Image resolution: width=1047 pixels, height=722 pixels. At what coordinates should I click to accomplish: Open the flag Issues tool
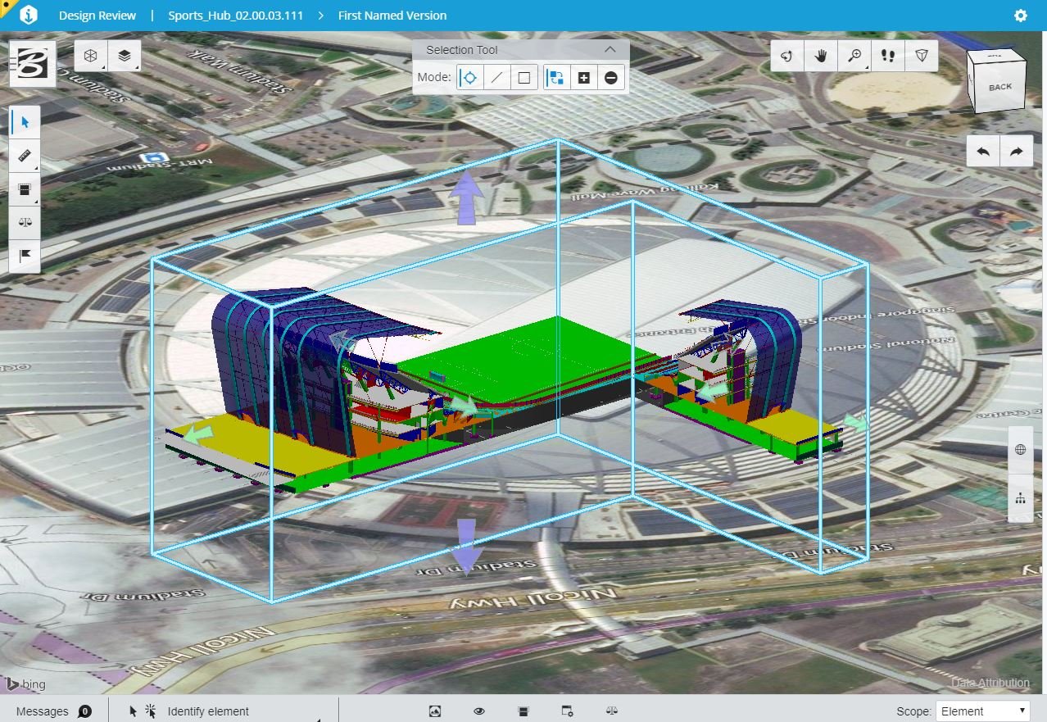(x=25, y=256)
